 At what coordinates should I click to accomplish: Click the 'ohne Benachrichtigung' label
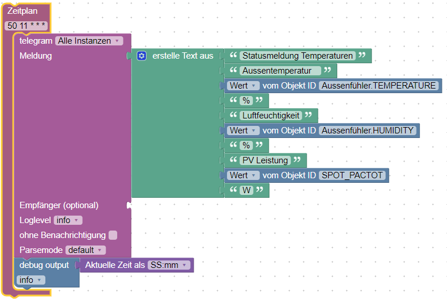coord(63,235)
